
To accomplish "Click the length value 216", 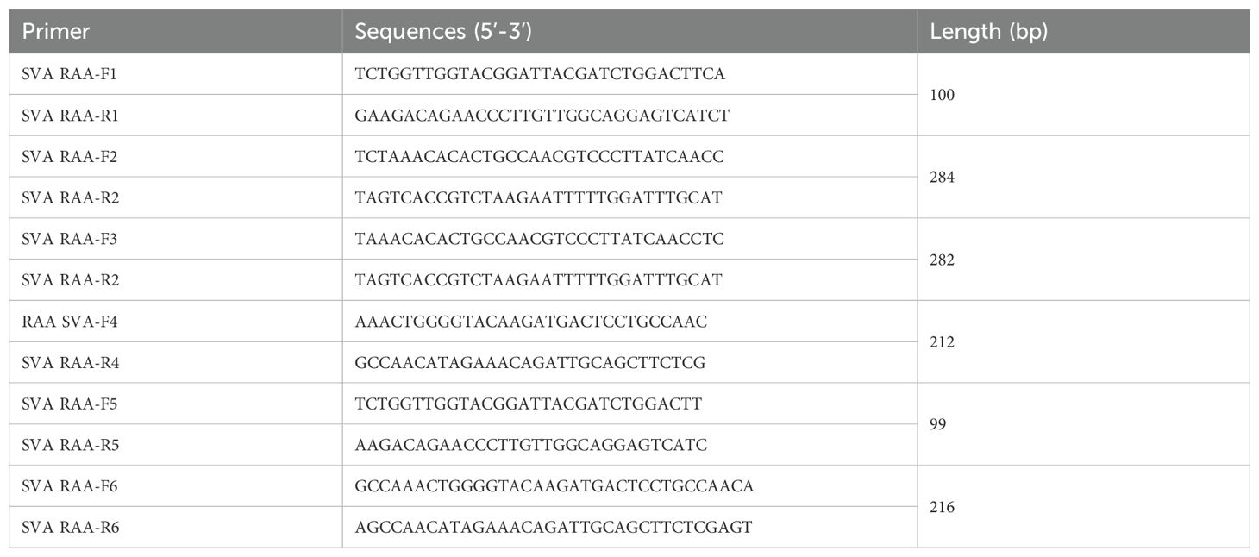I will pos(943,507).
